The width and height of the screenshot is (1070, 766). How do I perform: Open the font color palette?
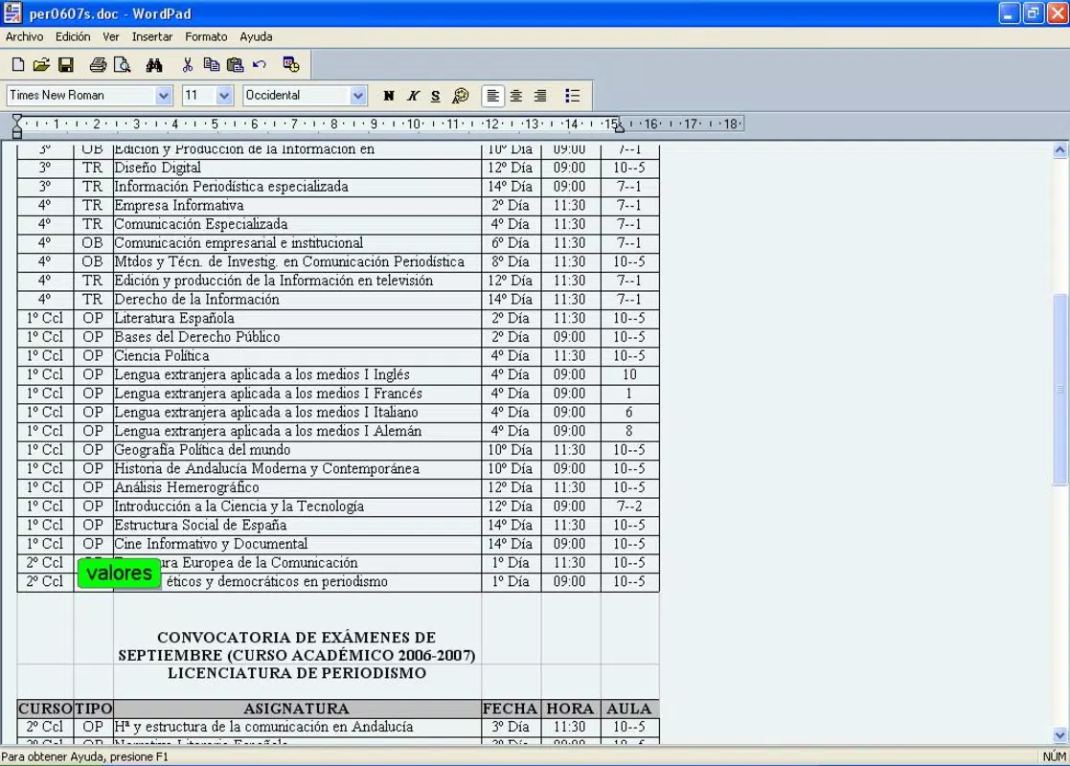(x=461, y=96)
